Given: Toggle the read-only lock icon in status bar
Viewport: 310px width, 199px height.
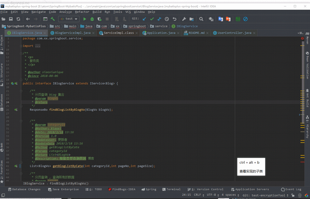Looking at the screenshot, I should (x=293, y=195).
